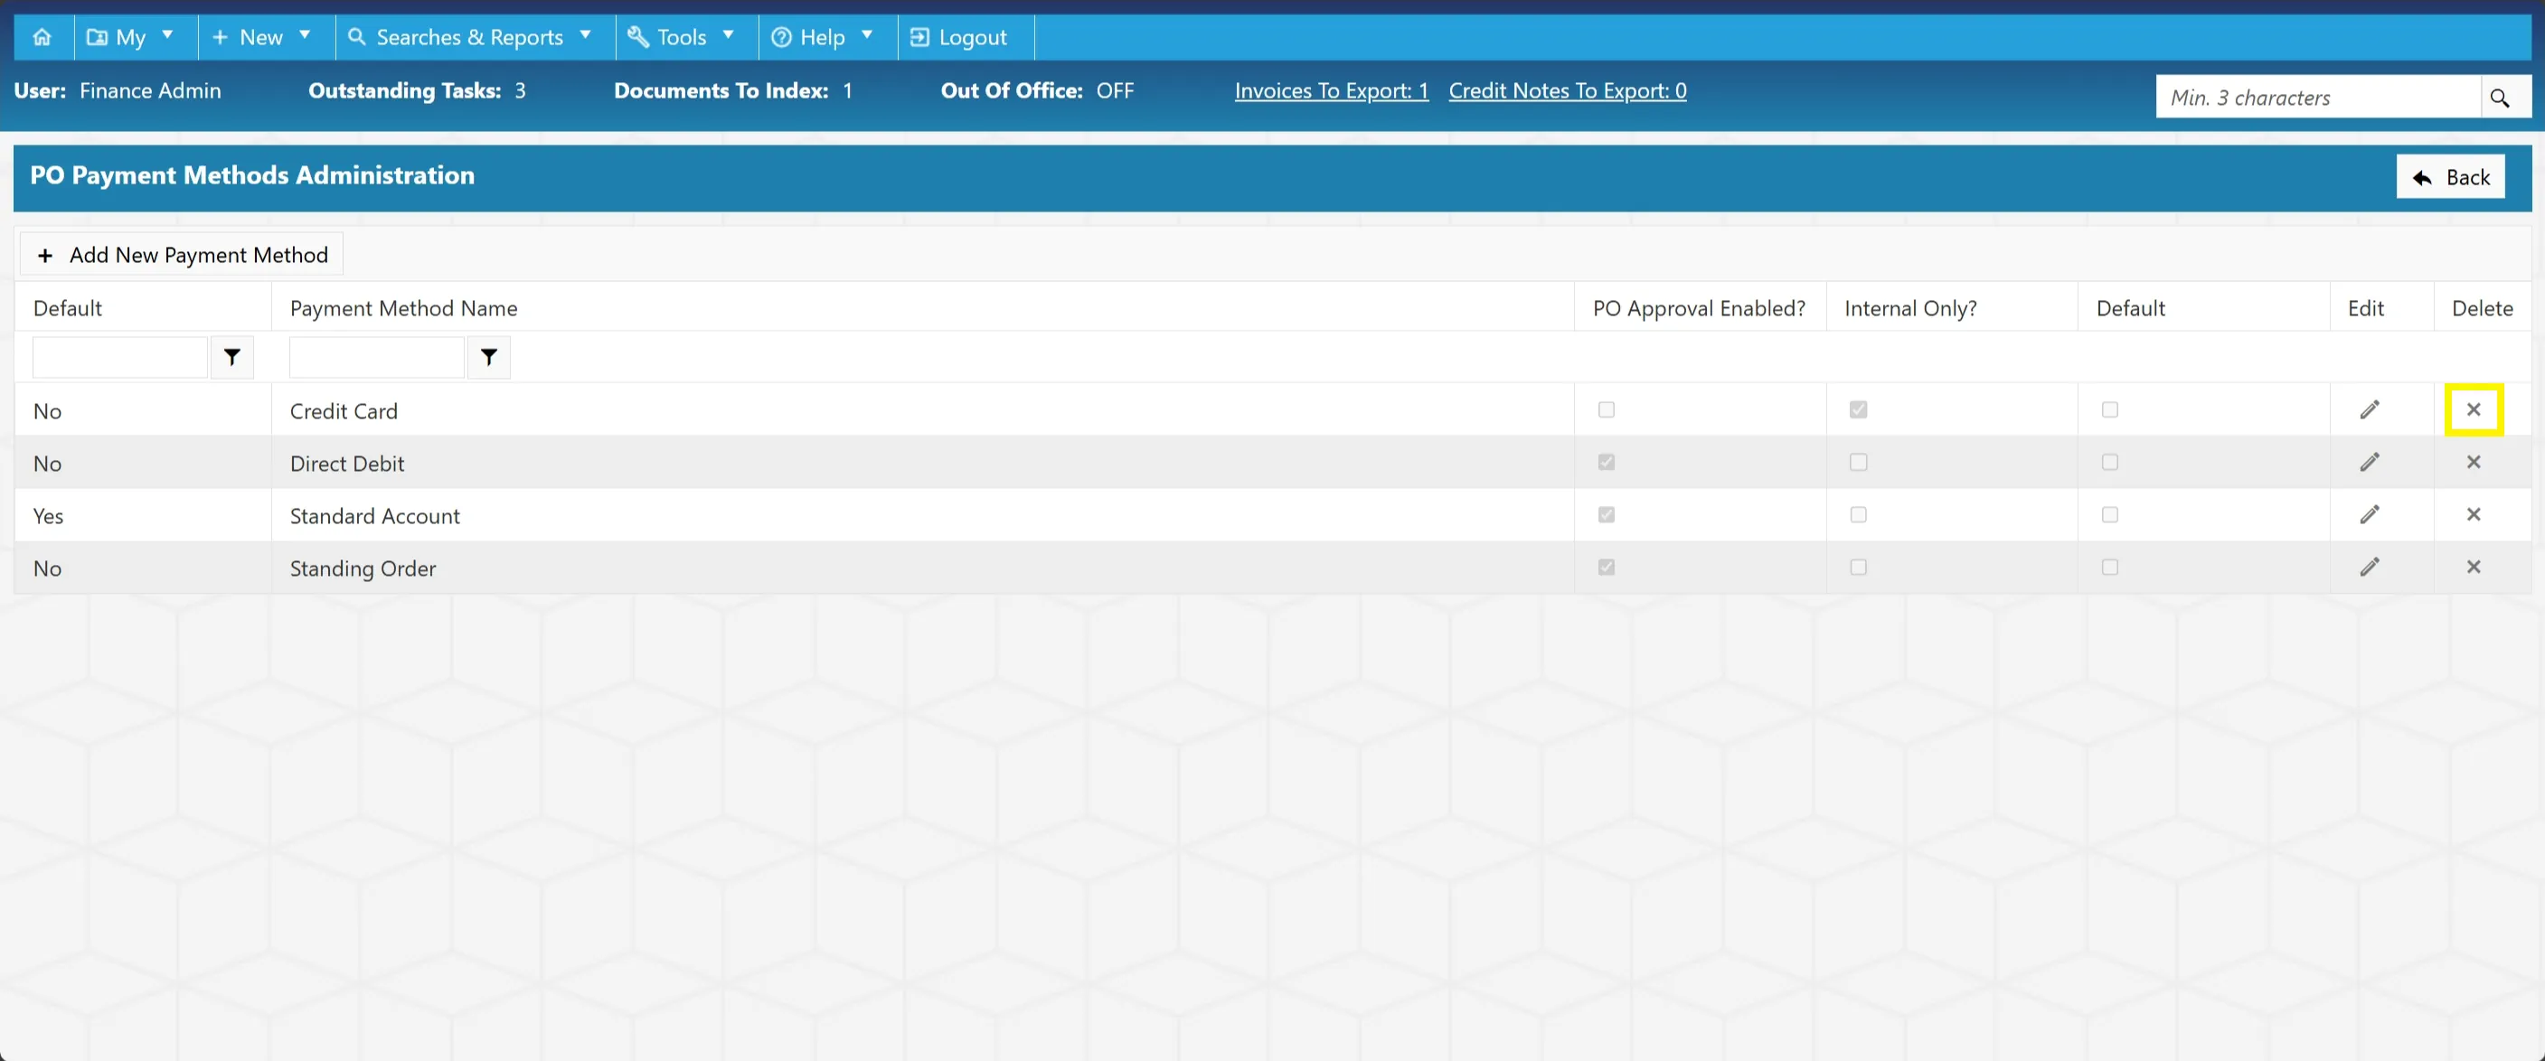Image resolution: width=2545 pixels, height=1061 pixels.
Task: Click the Back button
Action: (2450, 177)
